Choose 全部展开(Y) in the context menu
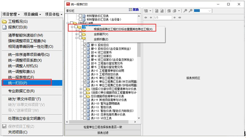The width and height of the screenshot is (246, 138). pyautogui.click(x=101, y=34)
